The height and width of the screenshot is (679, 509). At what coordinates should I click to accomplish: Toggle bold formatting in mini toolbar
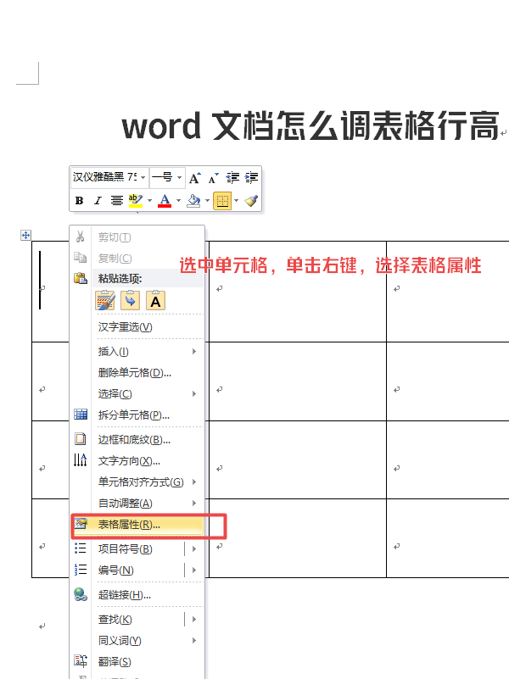click(x=79, y=201)
